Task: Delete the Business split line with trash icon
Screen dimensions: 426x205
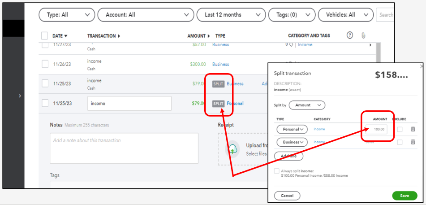Action: 413,142
